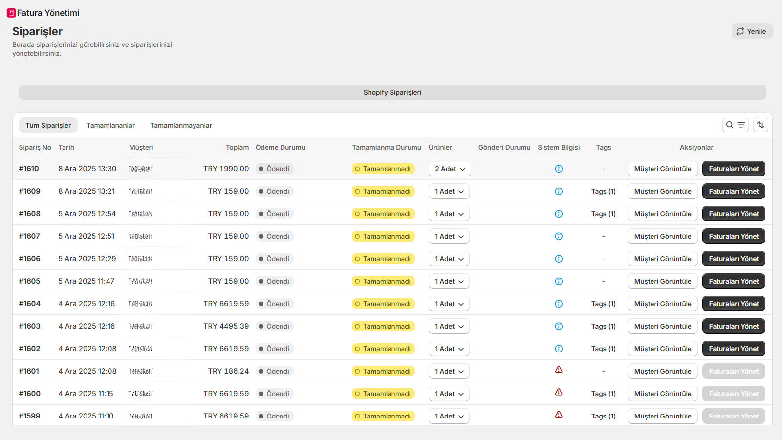Click the info icon for order #1606
The width and height of the screenshot is (782, 440).
tap(559, 259)
